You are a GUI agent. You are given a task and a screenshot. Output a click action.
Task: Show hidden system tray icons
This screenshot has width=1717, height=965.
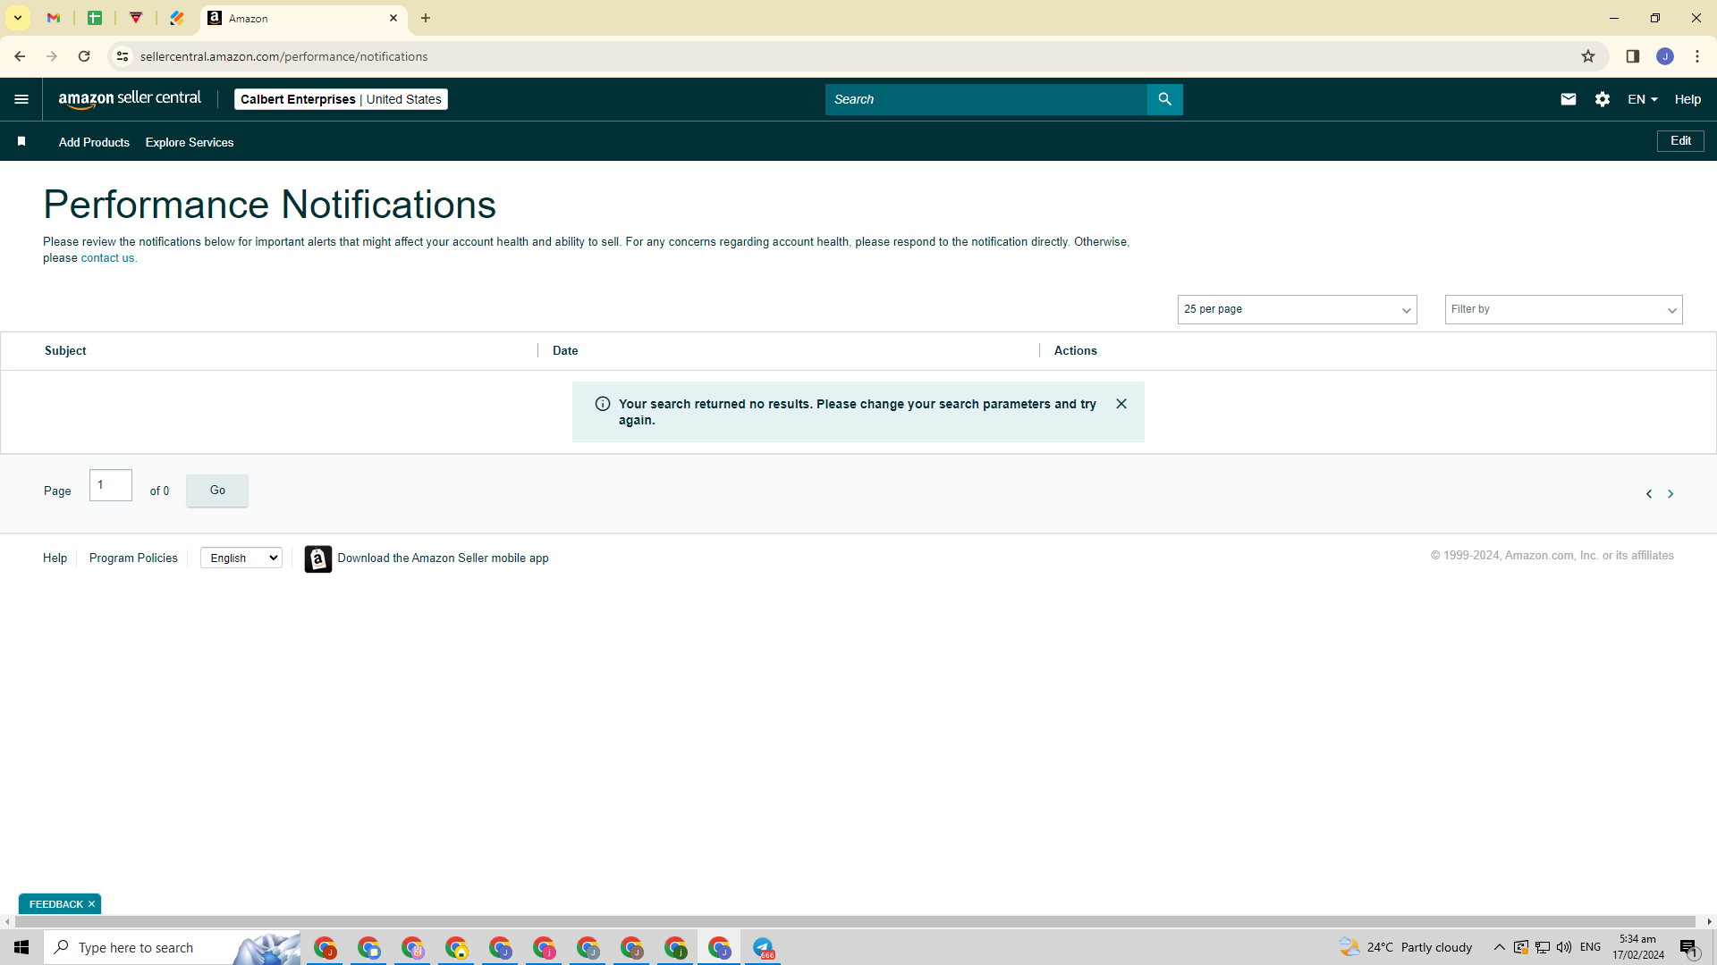(1499, 947)
